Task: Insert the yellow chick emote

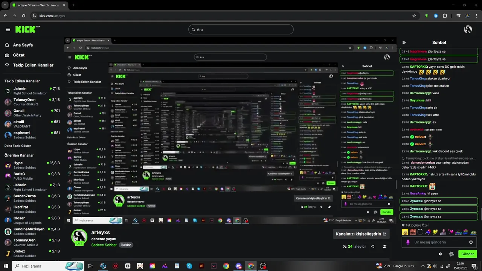Action: pyautogui.click(x=405, y=232)
